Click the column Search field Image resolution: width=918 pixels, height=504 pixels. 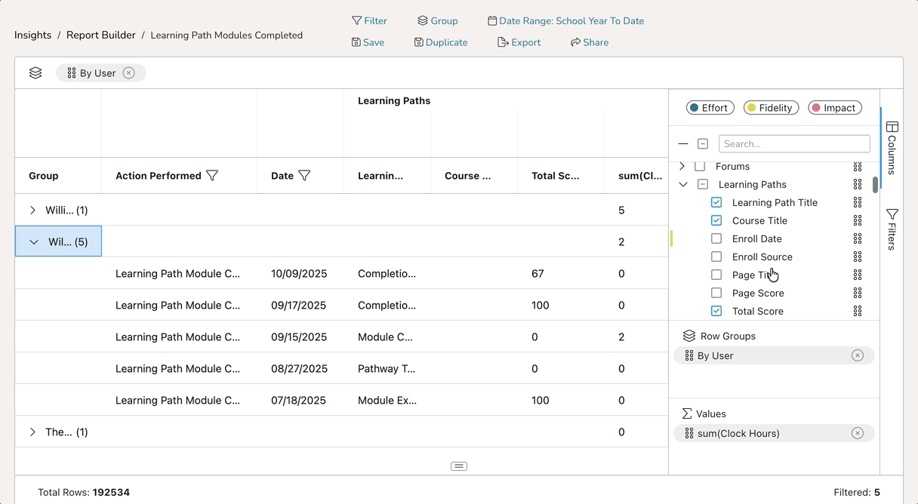click(794, 143)
